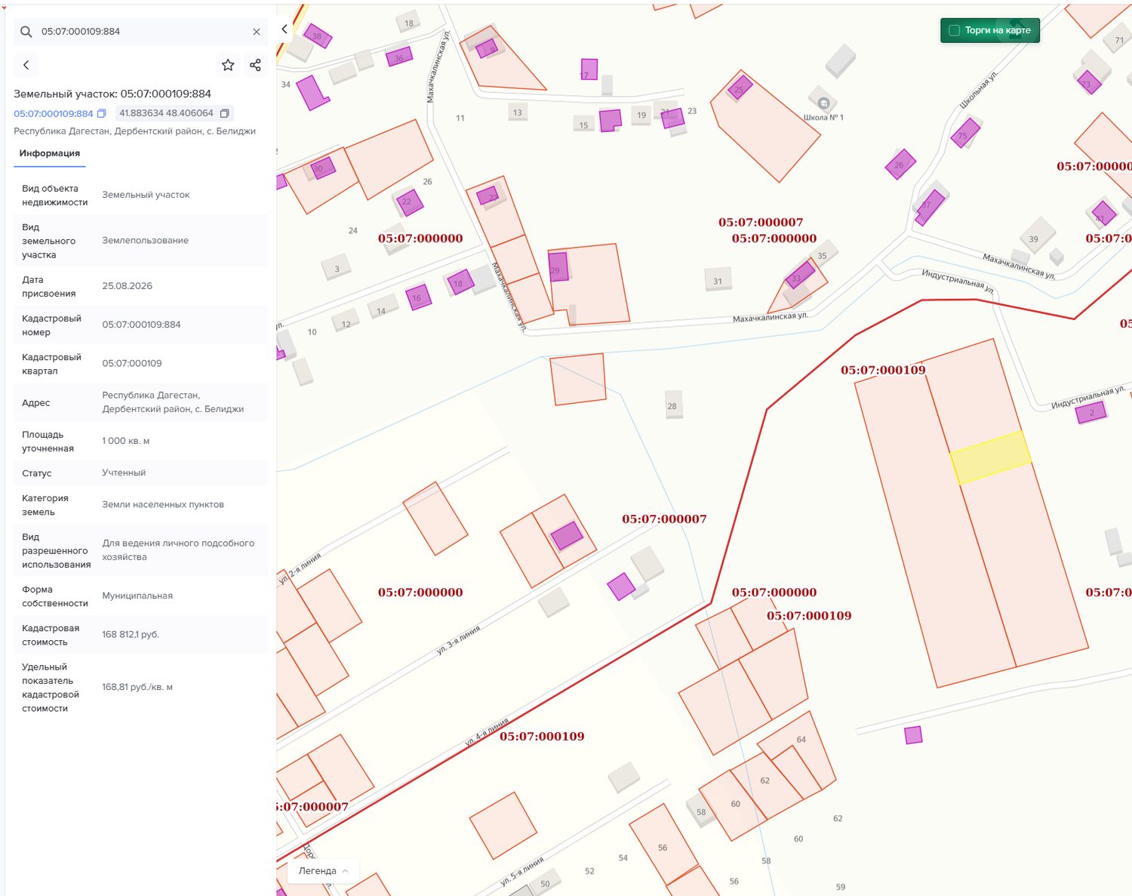
Task: Click the ownership value Муниципальная
Action: click(x=137, y=596)
